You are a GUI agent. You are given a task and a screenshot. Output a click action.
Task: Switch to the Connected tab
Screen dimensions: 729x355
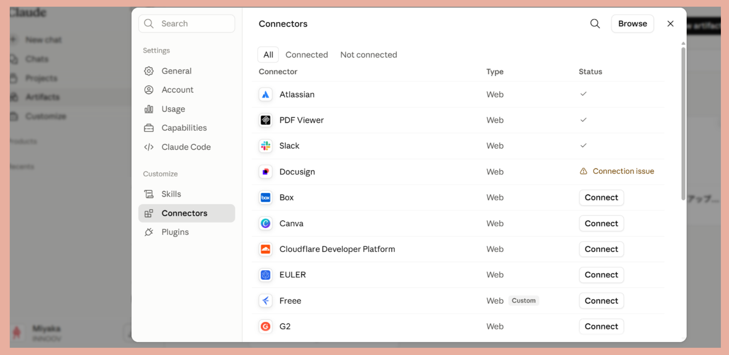click(x=307, y=54)
